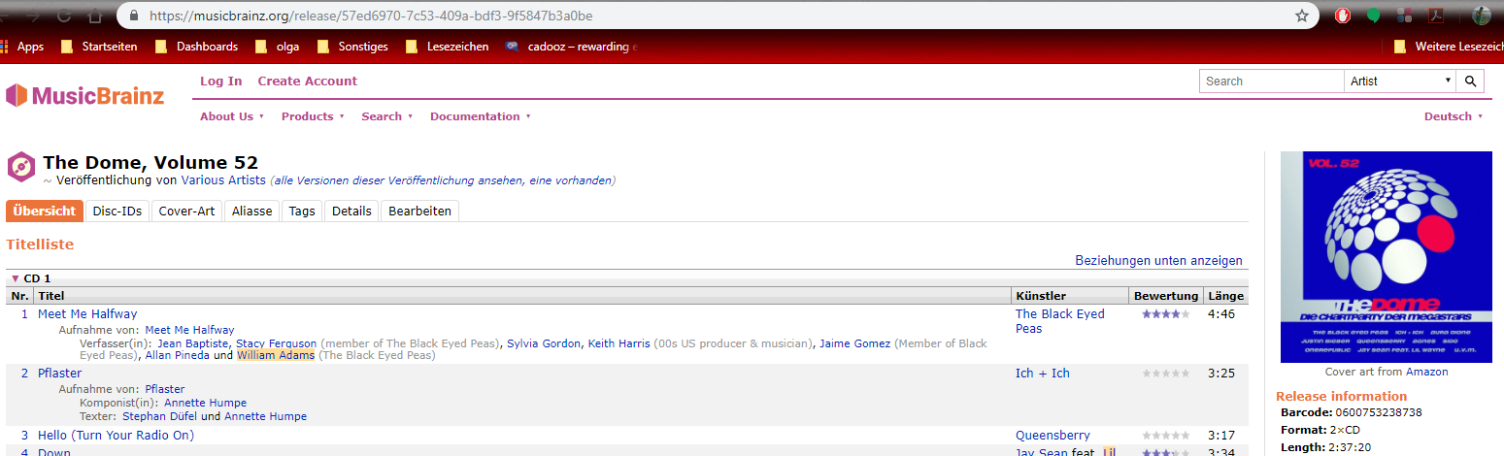The height and width of the screenshot is (456, 1504).
Task: Open the Deutsch language dropdown
Action: 1454,116
